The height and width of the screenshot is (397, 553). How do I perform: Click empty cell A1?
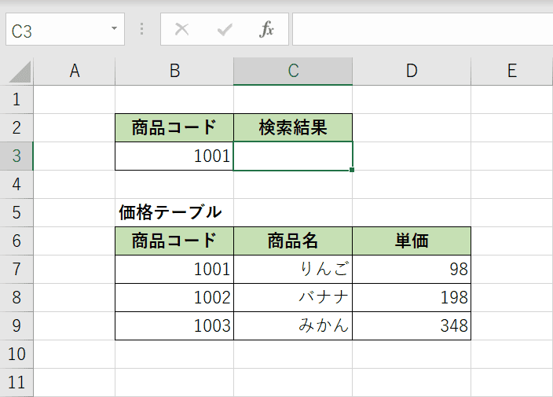pyautogui.click(x=75, y=100)
